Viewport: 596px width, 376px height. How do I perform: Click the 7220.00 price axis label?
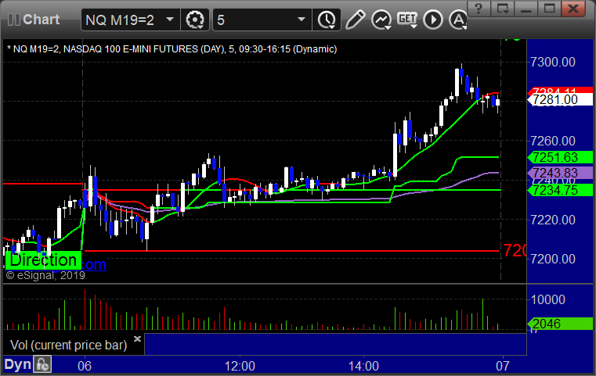tap(553, 220)
